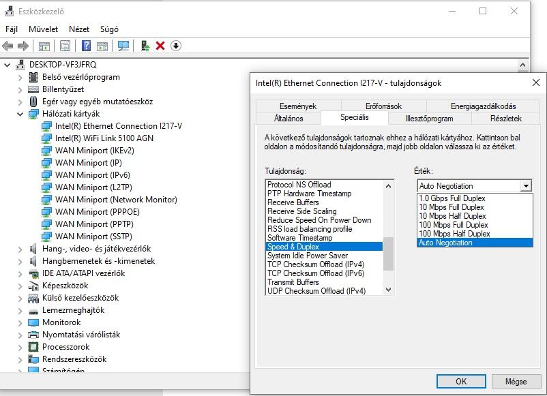The width and height of the screenshot is (547, 396).
Task: Click the Monitorok display icon
Action: click(x=33, y=322)
